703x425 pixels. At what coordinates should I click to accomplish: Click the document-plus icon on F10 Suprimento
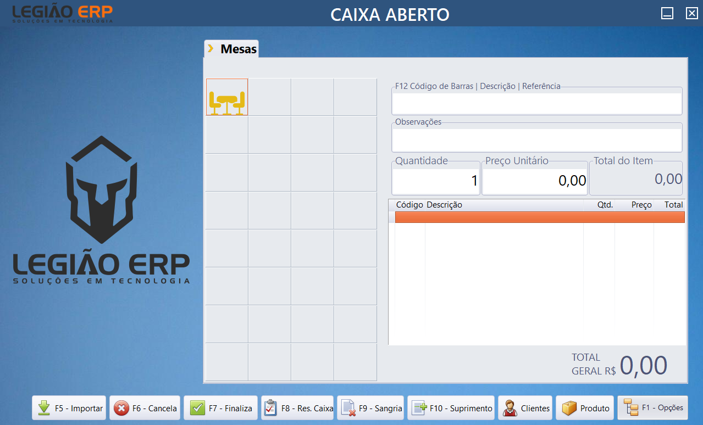point(419,408)
